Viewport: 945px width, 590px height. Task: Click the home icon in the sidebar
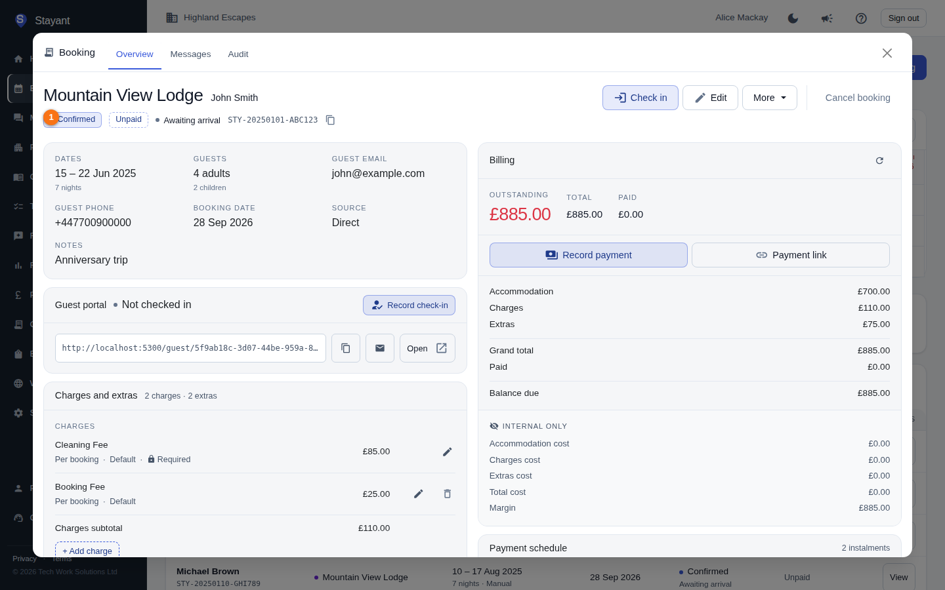coord(18,59)
